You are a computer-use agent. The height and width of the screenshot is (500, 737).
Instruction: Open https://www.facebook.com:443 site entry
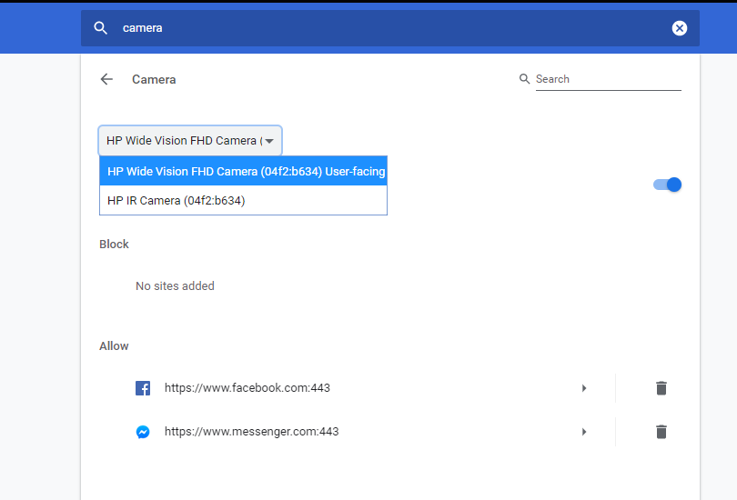247,388
